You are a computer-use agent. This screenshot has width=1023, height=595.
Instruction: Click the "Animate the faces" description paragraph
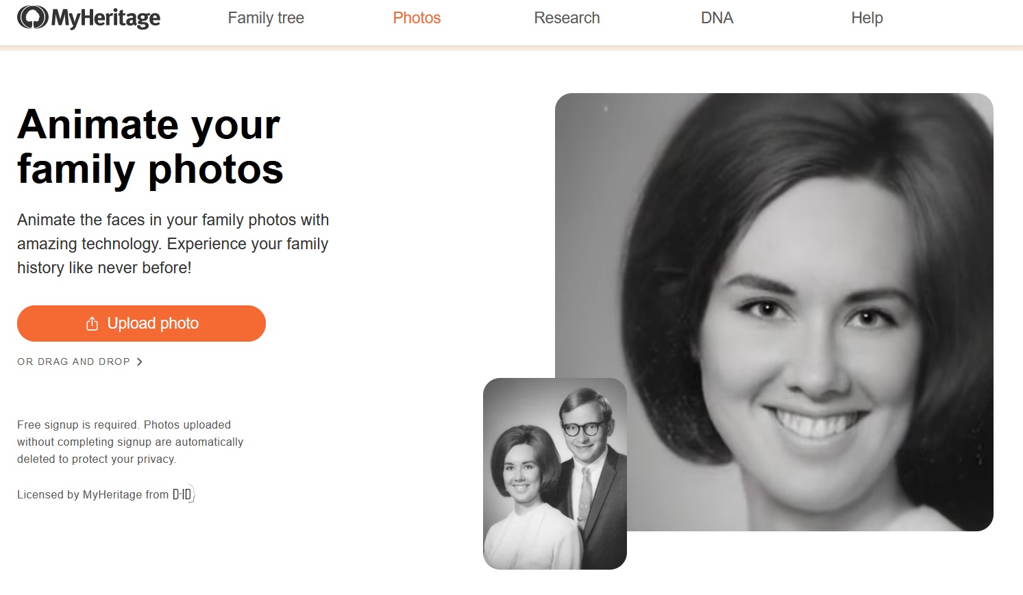pos(173,244)
